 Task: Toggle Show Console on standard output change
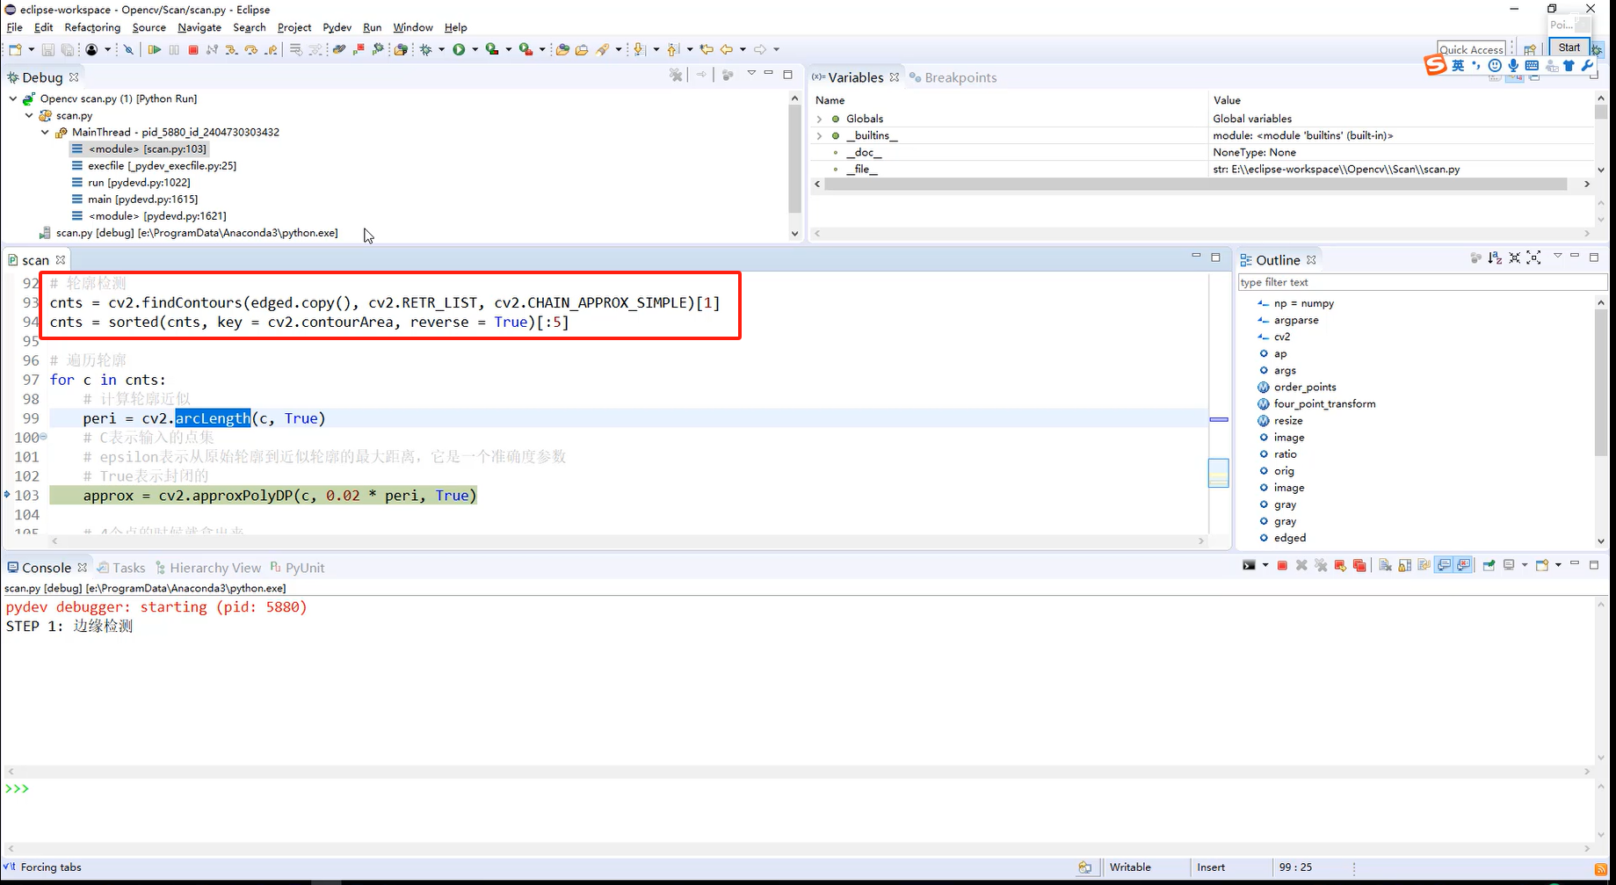[x=1444, y=565]
